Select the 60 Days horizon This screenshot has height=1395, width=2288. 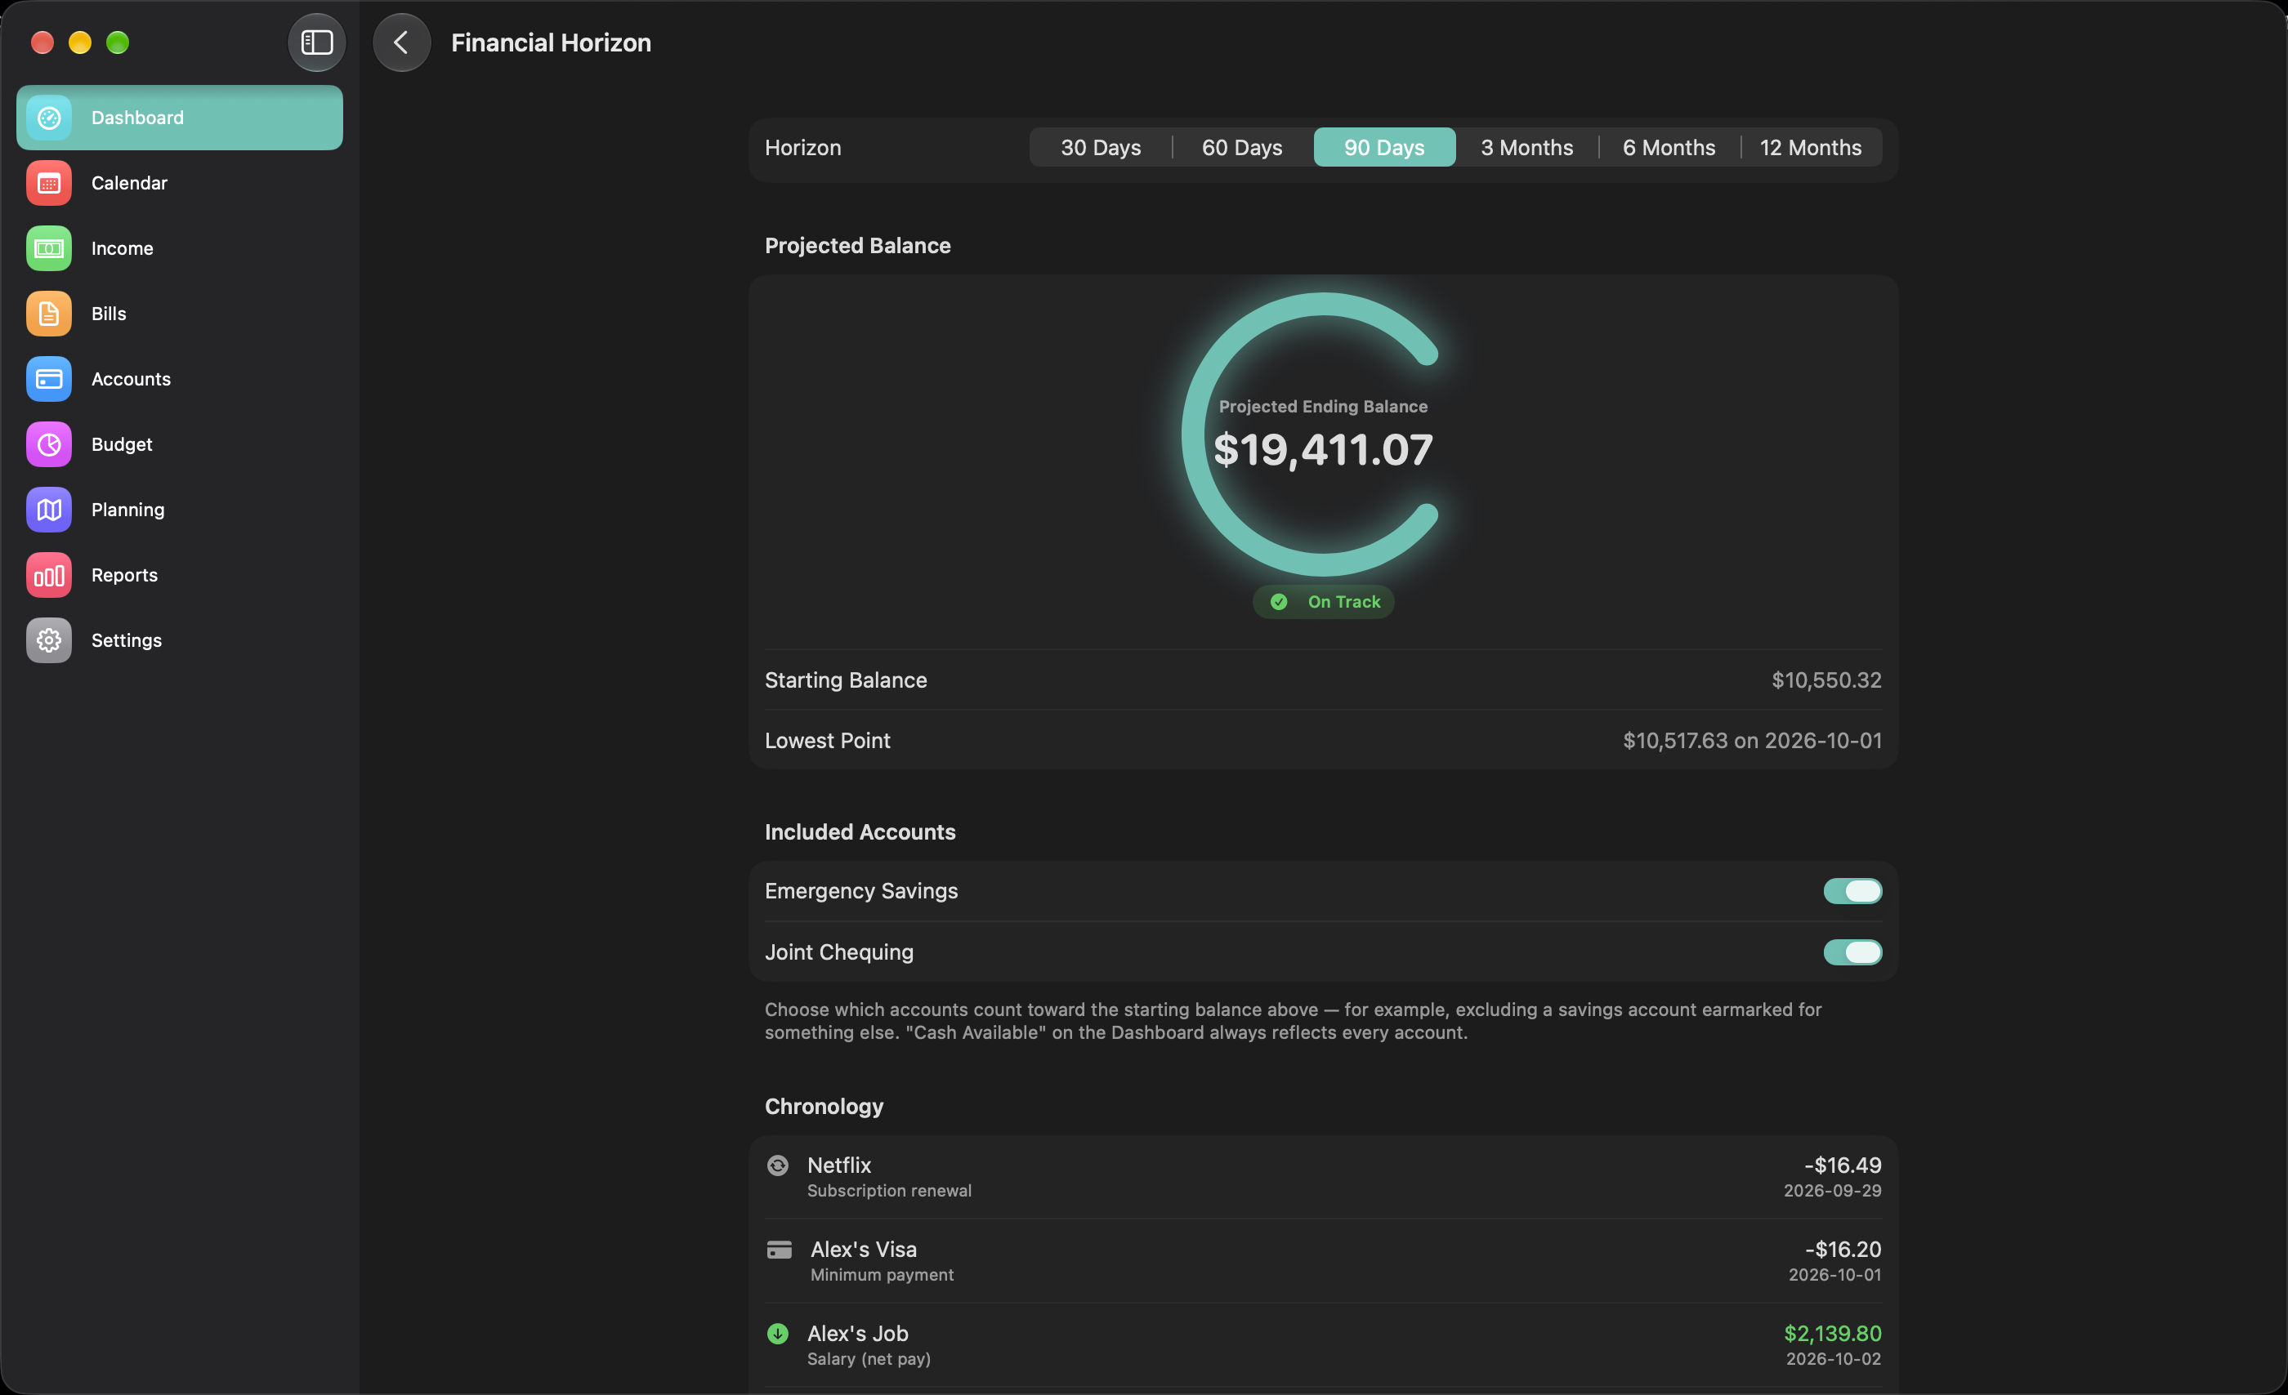[x=1242, y=148]
